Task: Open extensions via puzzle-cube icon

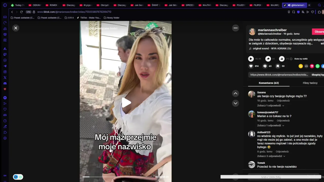Action: point(319,12)
